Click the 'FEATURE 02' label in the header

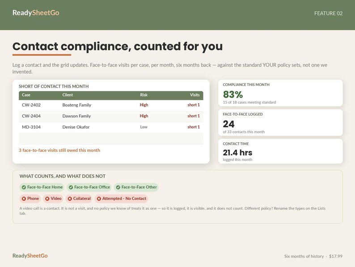coord(328,13)
